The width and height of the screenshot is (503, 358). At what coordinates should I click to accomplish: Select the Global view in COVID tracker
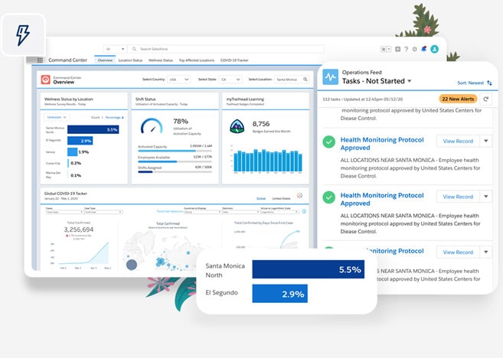[x=261, y=198]
